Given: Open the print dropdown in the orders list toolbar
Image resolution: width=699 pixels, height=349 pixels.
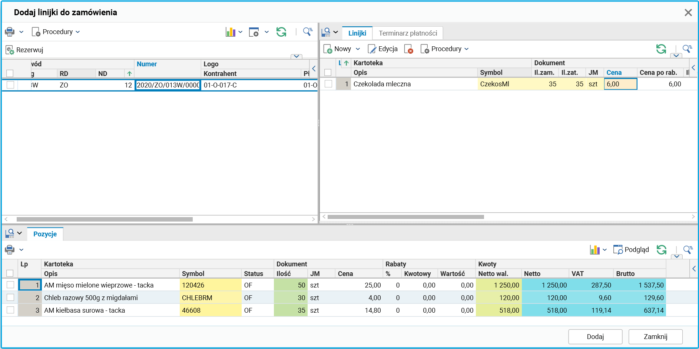Looking at the screenshot, I should point(21,32).
